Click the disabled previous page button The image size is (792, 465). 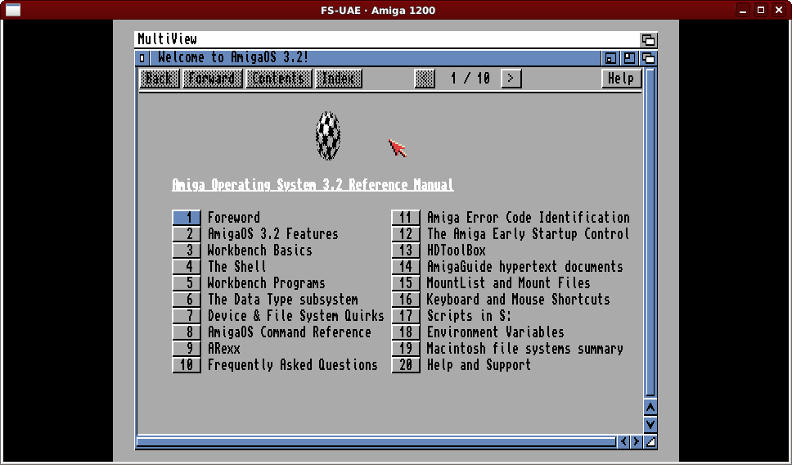(425, 79)
